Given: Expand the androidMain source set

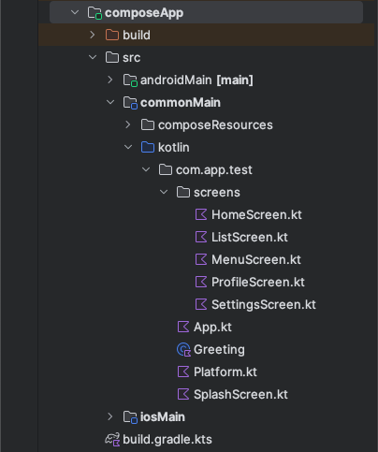Looking at the screenshot, I should point(110,80).
